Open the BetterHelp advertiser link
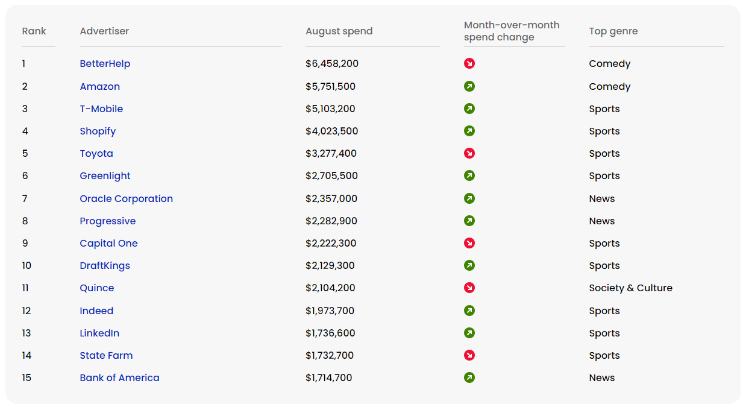The width and height of the screenshot is (743, 407). (x=105, y=64)
